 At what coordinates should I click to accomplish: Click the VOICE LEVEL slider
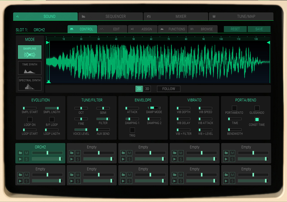[x=81, y=130]
